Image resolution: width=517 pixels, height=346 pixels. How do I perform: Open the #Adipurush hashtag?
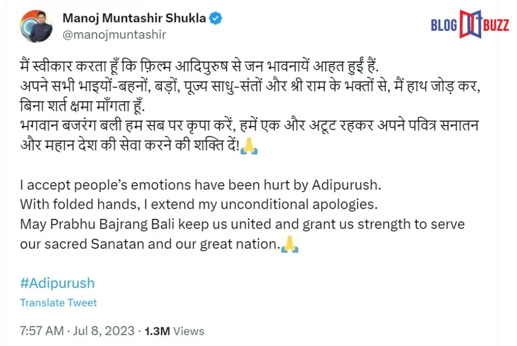click(58, 283)
